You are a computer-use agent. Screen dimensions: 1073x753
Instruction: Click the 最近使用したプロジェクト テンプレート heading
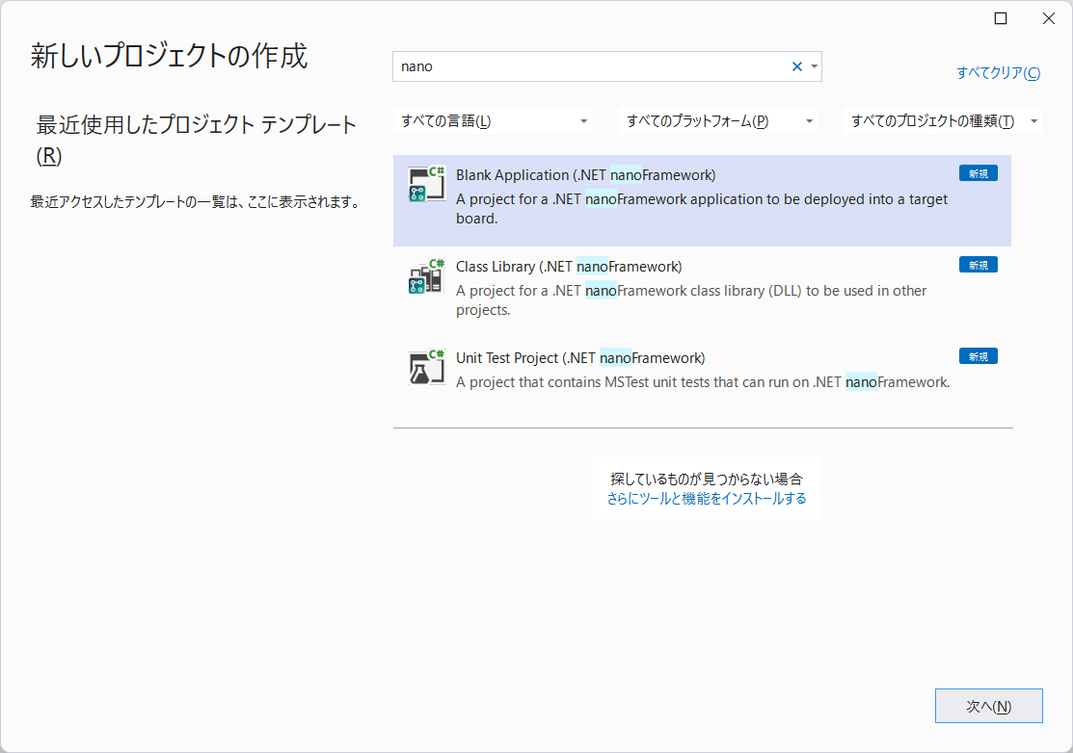tap(197, 140)
